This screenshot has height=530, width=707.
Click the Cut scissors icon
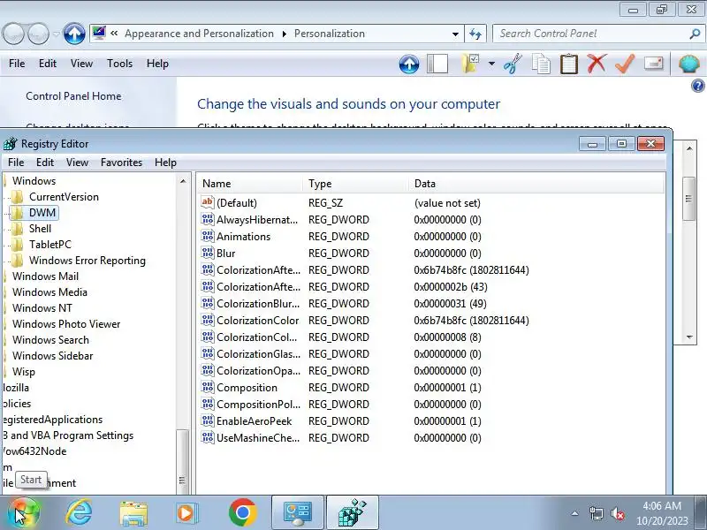tap(513, 64)
